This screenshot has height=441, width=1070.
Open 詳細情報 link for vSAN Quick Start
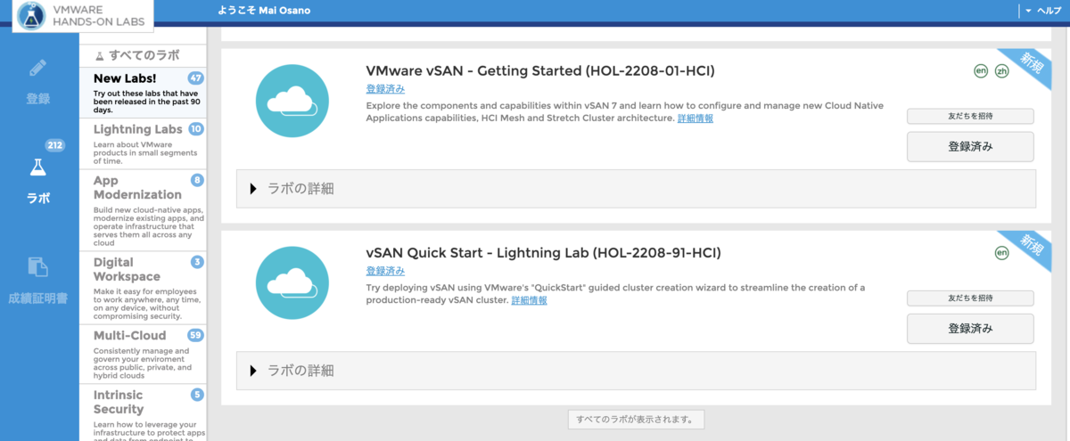529,300
